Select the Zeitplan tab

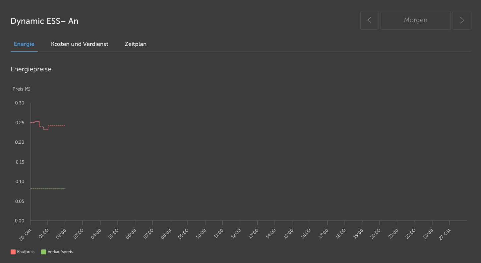[136, 44]
